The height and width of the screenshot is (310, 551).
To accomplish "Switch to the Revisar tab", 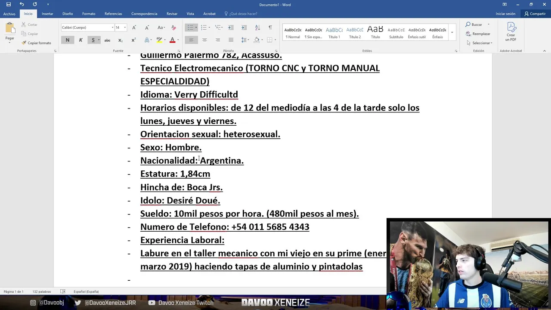I will [172, 14].
